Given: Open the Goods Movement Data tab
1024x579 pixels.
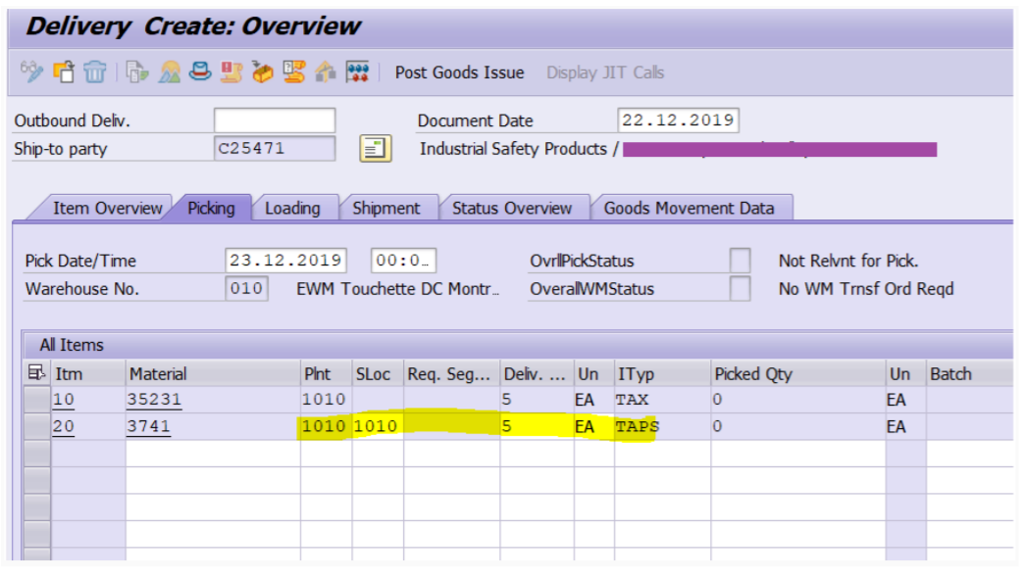Looking at the screenshot, I should (689, 208).
